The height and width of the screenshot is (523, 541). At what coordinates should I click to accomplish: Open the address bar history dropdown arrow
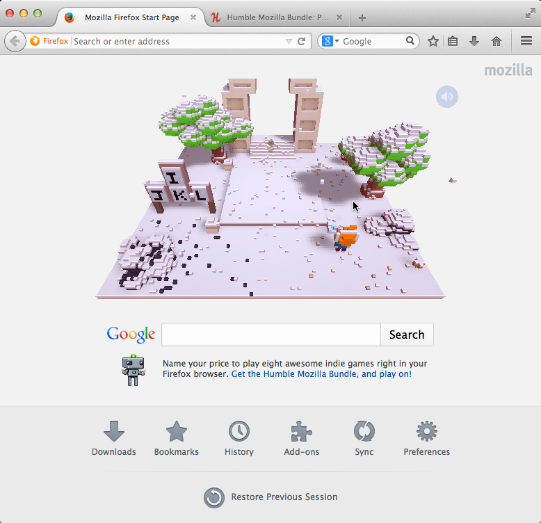coord(289,42)
